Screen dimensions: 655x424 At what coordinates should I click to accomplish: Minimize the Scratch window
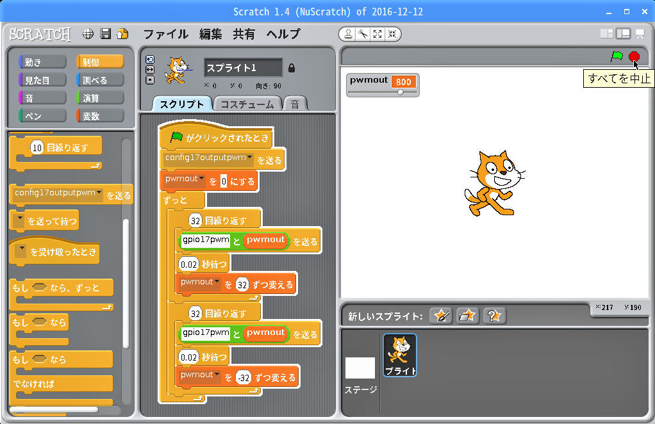pyautogui.click(x=609, y=12)
